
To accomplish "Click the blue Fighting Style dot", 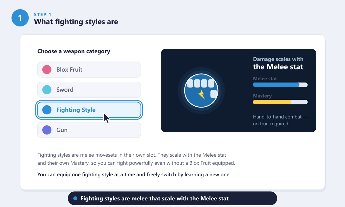I will point(47,110).
